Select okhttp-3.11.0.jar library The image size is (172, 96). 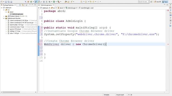pyautogui.click(x=15, y=31)
